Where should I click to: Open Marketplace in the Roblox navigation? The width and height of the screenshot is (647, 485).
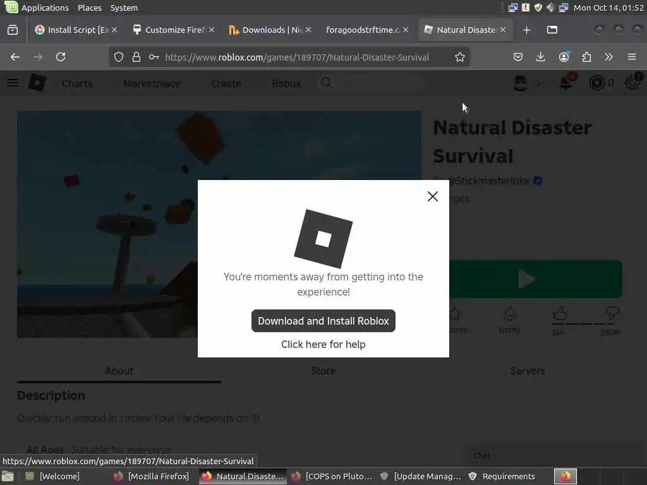pos(152,83)
